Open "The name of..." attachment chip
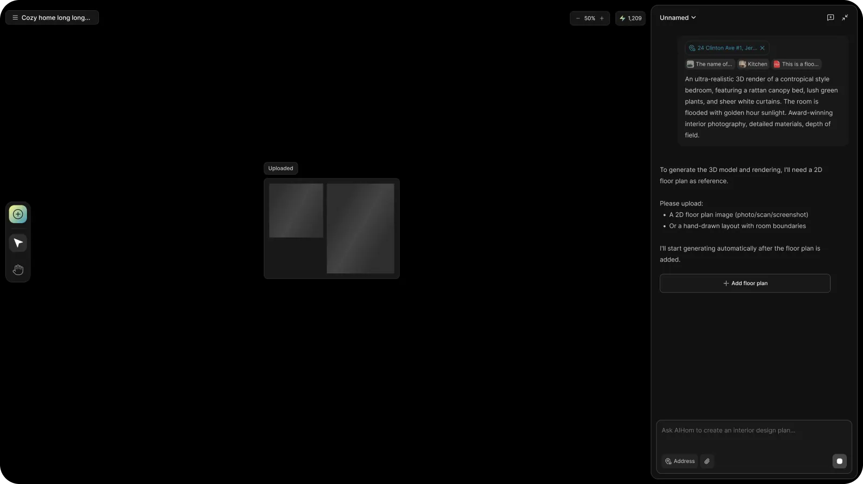 click(710, 64)
